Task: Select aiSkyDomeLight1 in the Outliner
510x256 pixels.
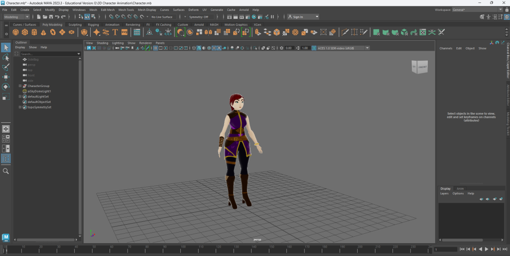Action: 39,91
